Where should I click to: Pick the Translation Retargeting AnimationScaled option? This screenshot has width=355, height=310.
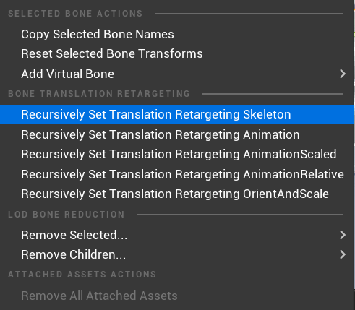(x=177, y=154)
